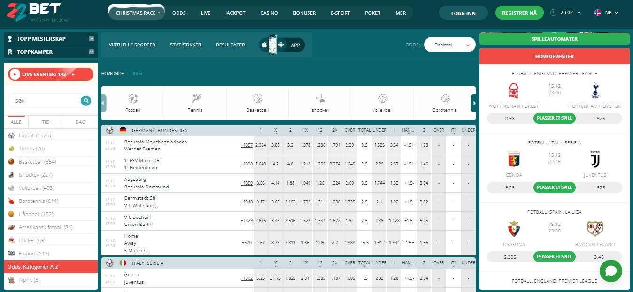The image size is (633, 292).
Task: Click the Osasuna club crest
Action: tap(514, 229)
